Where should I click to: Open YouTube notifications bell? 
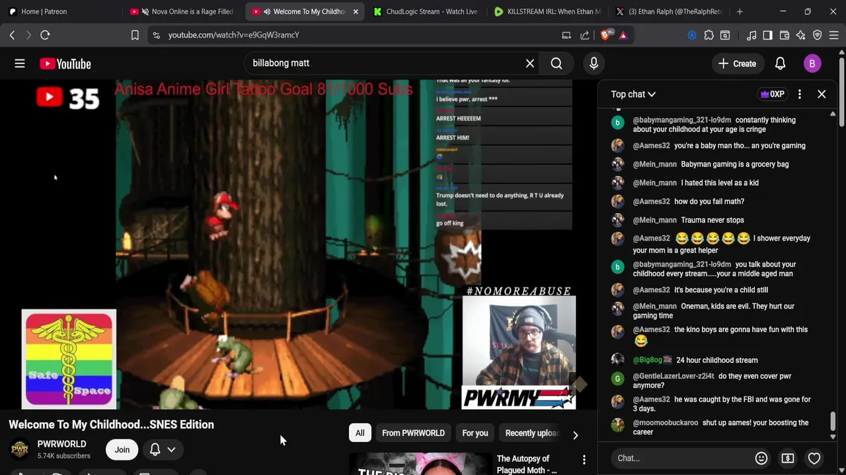(x=780, y=63)
